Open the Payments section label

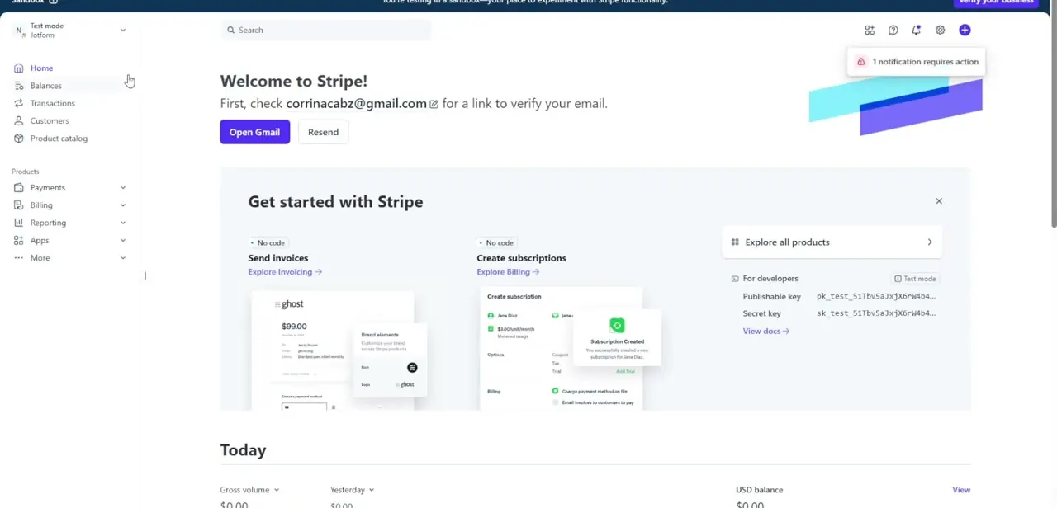click(48, 187)
